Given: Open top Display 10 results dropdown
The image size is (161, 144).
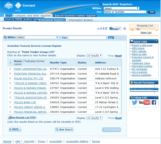Looking at the screenshot, I should pos(94,55).
